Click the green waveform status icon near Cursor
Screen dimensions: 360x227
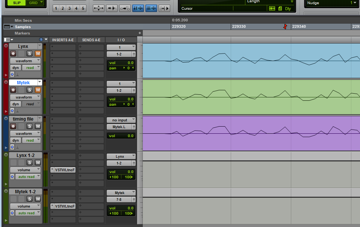point(272,9)
